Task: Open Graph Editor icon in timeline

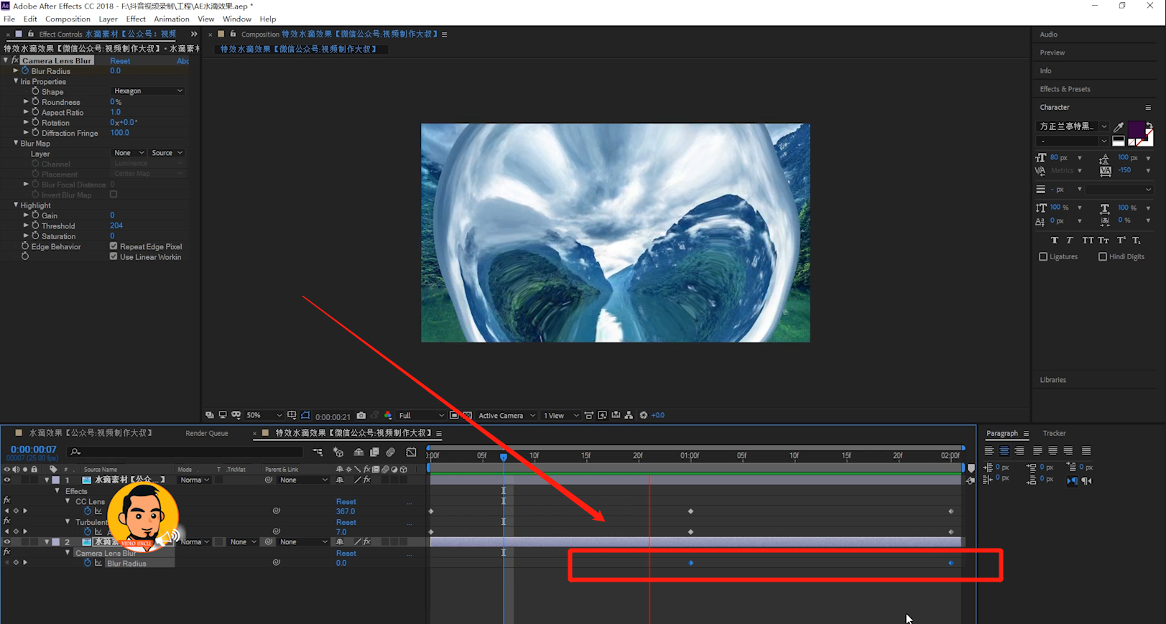Action: click(x=411, y=452)
